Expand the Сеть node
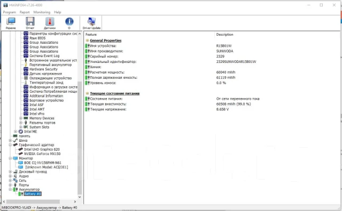Image resolution: width=342 pixels, height=211 pixels. (x=10, y=181)
